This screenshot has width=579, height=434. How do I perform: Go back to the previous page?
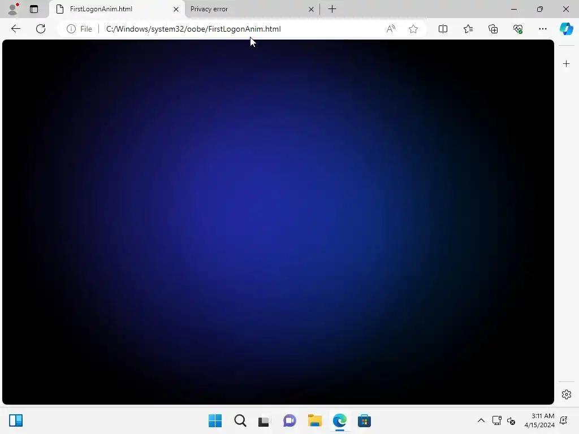pos(16,29)
